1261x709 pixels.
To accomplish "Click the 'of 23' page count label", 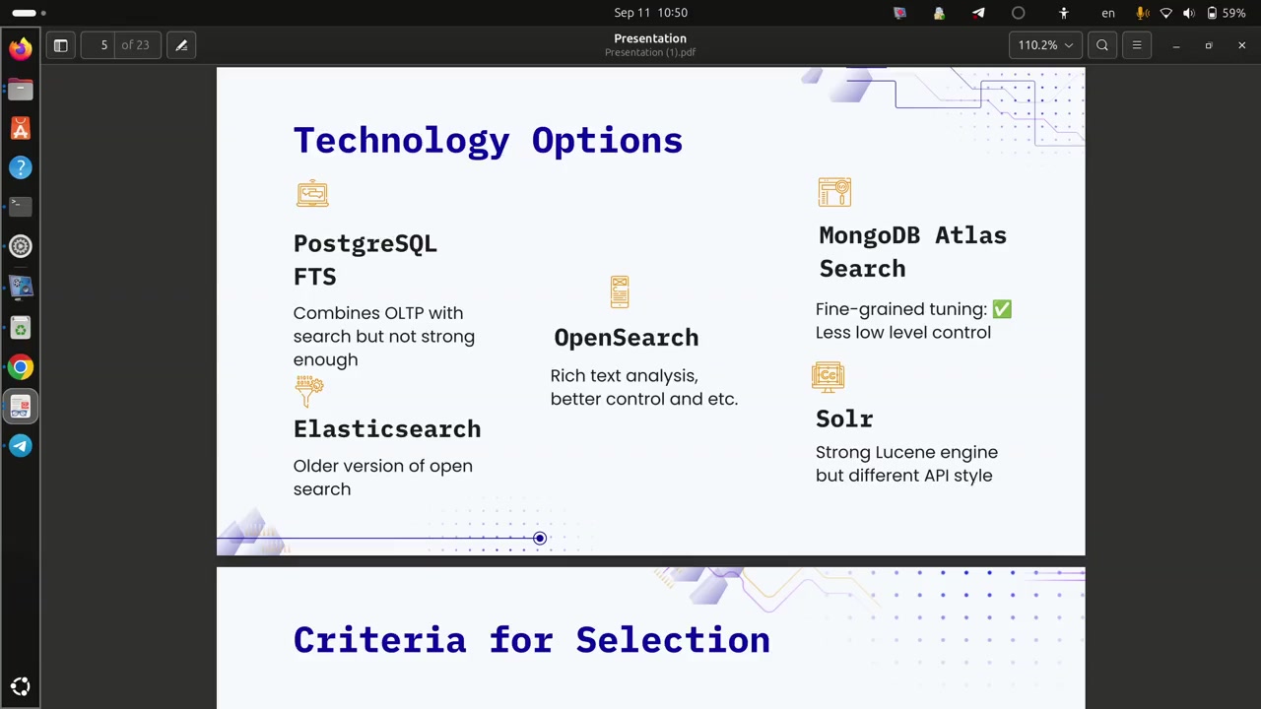I will point(135,45).
